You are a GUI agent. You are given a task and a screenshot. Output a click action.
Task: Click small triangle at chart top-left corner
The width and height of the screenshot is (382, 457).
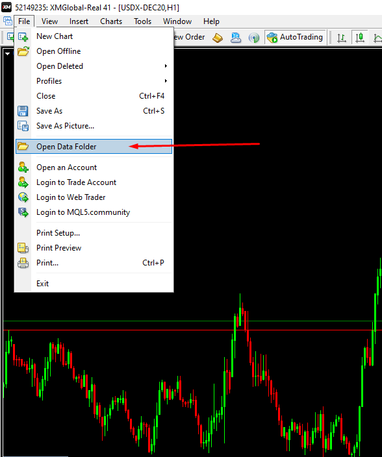tap(7, 54)
